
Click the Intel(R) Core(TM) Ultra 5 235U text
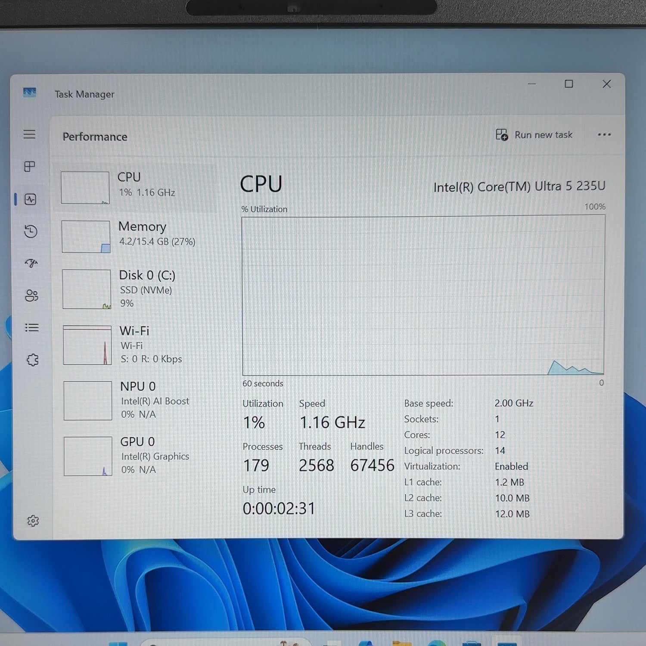tap(519, 186)
